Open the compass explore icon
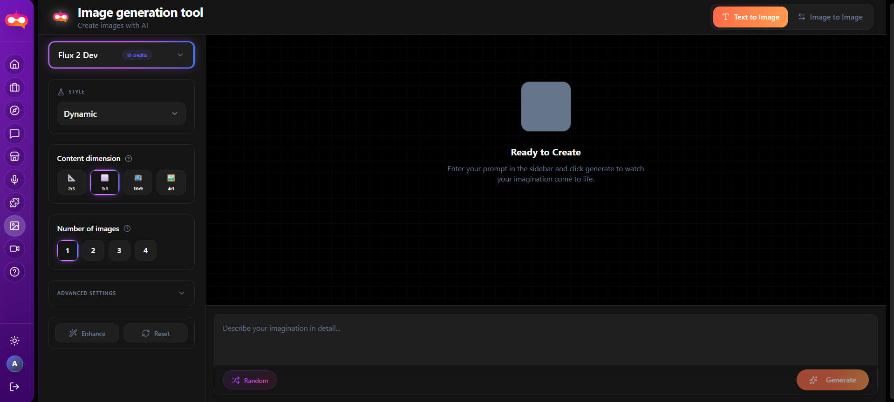894x402 pixels. (x=14, y=110)
